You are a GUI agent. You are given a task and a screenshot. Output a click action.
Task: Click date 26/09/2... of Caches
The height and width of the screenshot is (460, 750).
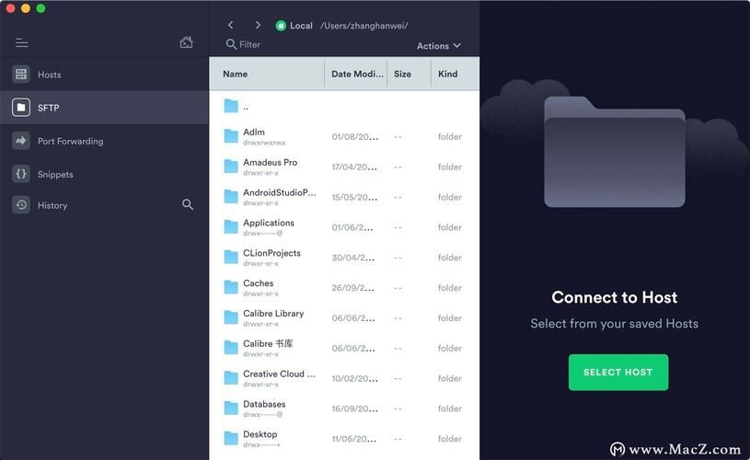(x=353, y=288)
